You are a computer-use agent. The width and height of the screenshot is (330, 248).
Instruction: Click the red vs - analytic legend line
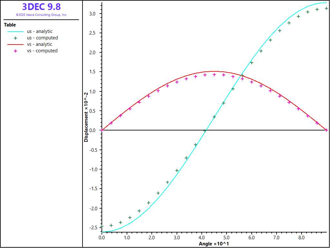point(15,45)
